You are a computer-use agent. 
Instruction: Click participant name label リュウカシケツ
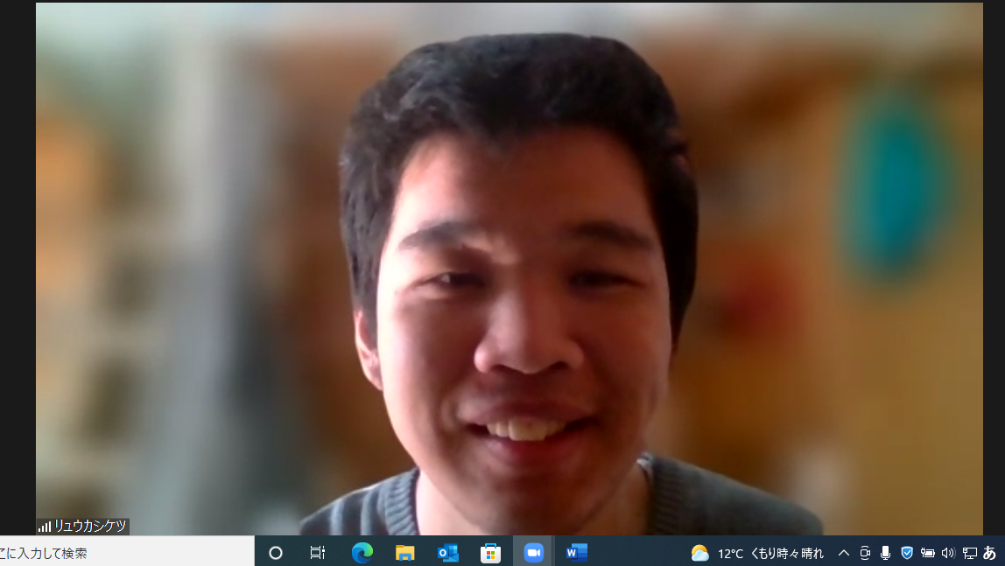[90, 527]
